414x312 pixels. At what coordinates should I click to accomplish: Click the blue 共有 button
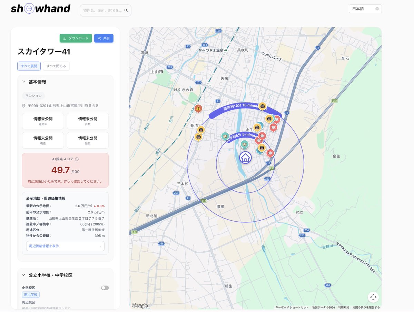(104, 38)
